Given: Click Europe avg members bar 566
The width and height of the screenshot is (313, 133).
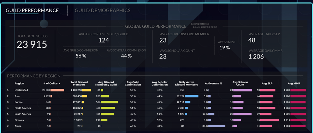Looking at the screenshot, I should tap(109, 102).
